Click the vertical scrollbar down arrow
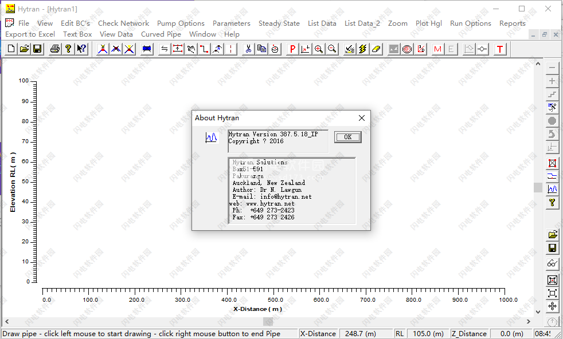The image size is (563, 339). [x=538, y=312]
